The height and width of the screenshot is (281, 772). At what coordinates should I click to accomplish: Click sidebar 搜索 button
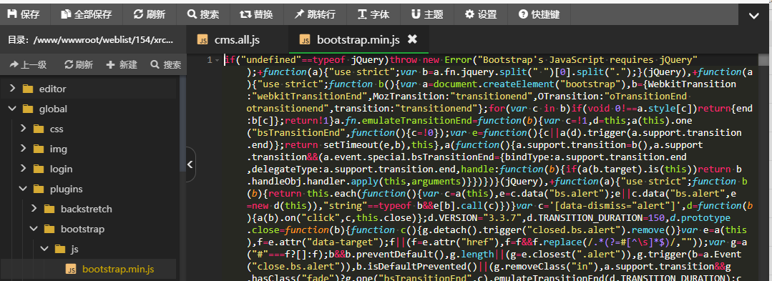pyautogui.click(x=166, y=64)
